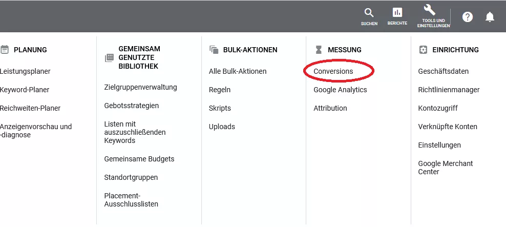
Task: Click the Suchen magnifier icon
Action: [x=369, y=13]
